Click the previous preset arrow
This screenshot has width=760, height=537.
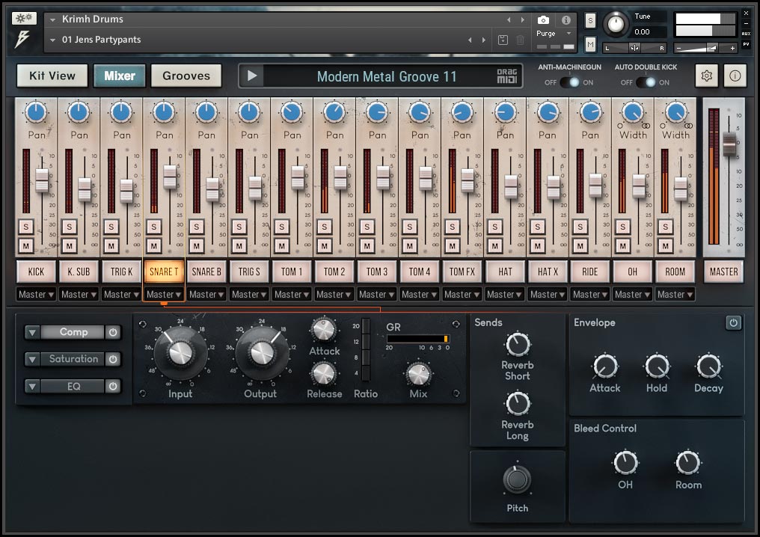point(470,40)
